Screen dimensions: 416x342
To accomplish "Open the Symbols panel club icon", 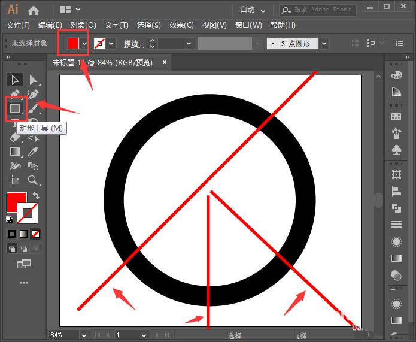I will [x=396, y=149].
